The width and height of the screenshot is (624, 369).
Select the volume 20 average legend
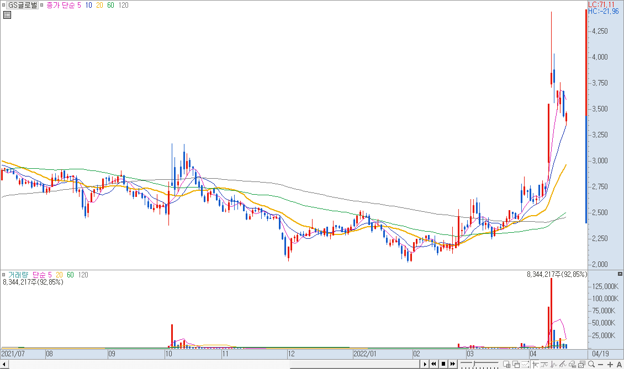tap(59, 275)
